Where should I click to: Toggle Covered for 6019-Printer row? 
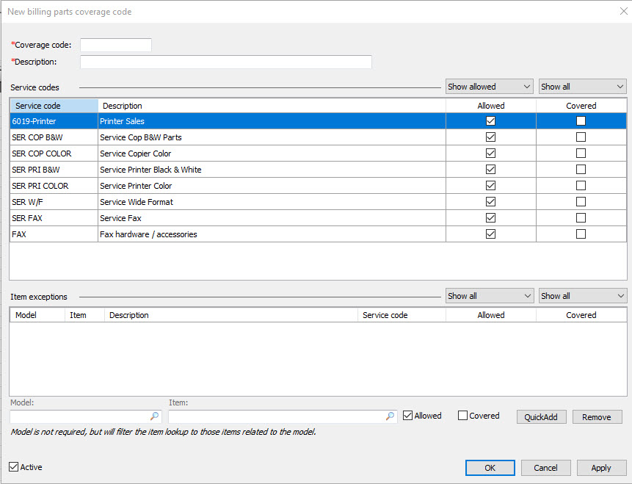[581, 120]
